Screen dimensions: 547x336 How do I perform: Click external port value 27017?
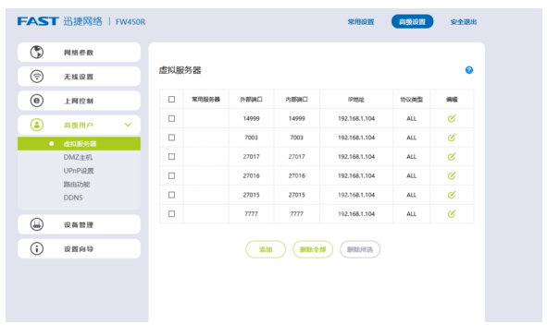coord(251,157)
